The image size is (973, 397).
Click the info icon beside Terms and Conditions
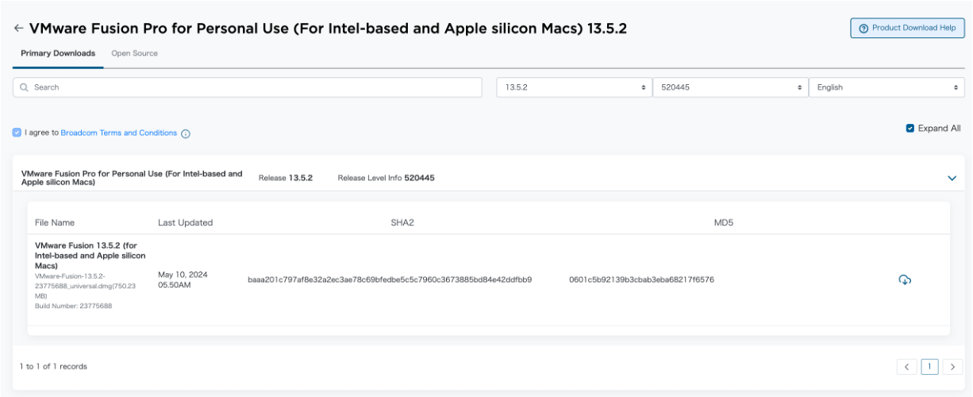(x=186, y=133)
